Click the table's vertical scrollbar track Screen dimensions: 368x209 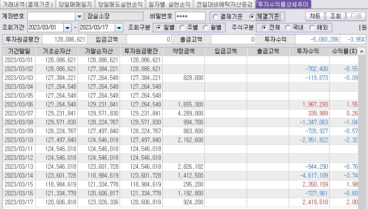click(x=361, y=131)
